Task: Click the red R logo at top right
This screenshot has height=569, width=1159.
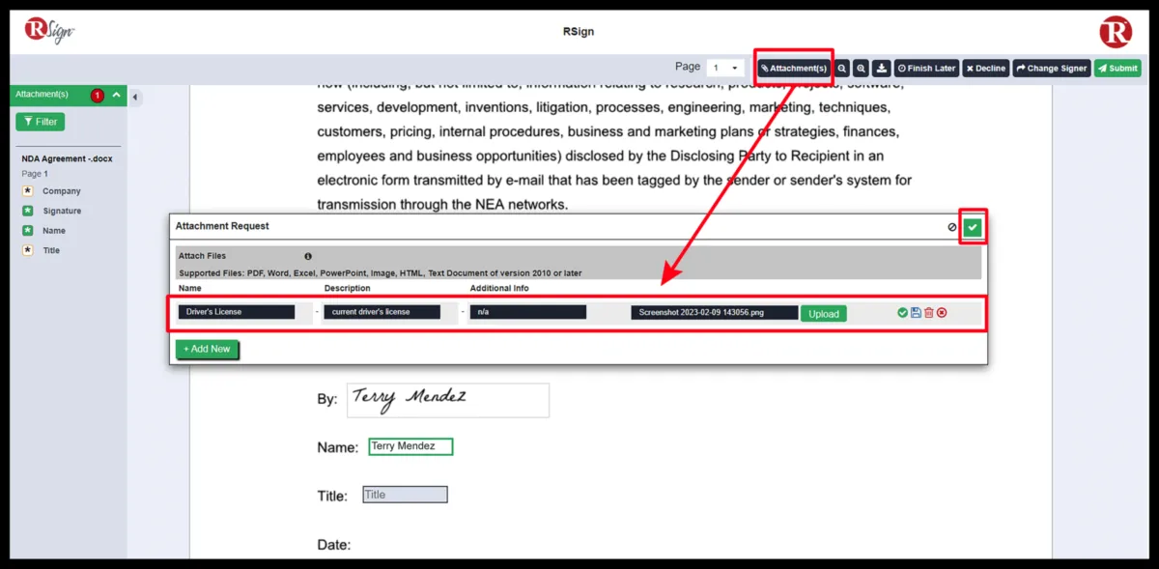Action: pyautogui.click(x=1116, y=31)
